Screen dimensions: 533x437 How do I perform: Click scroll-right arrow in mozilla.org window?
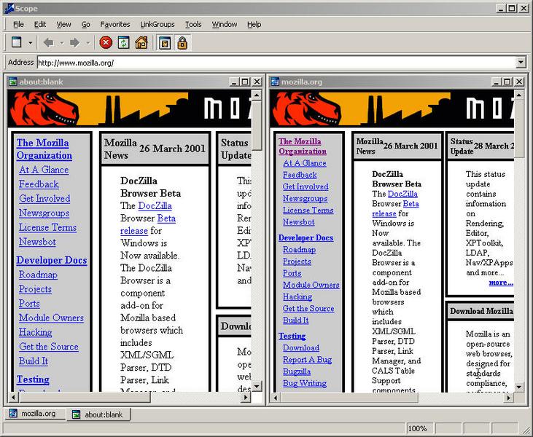tap(508, 397)
